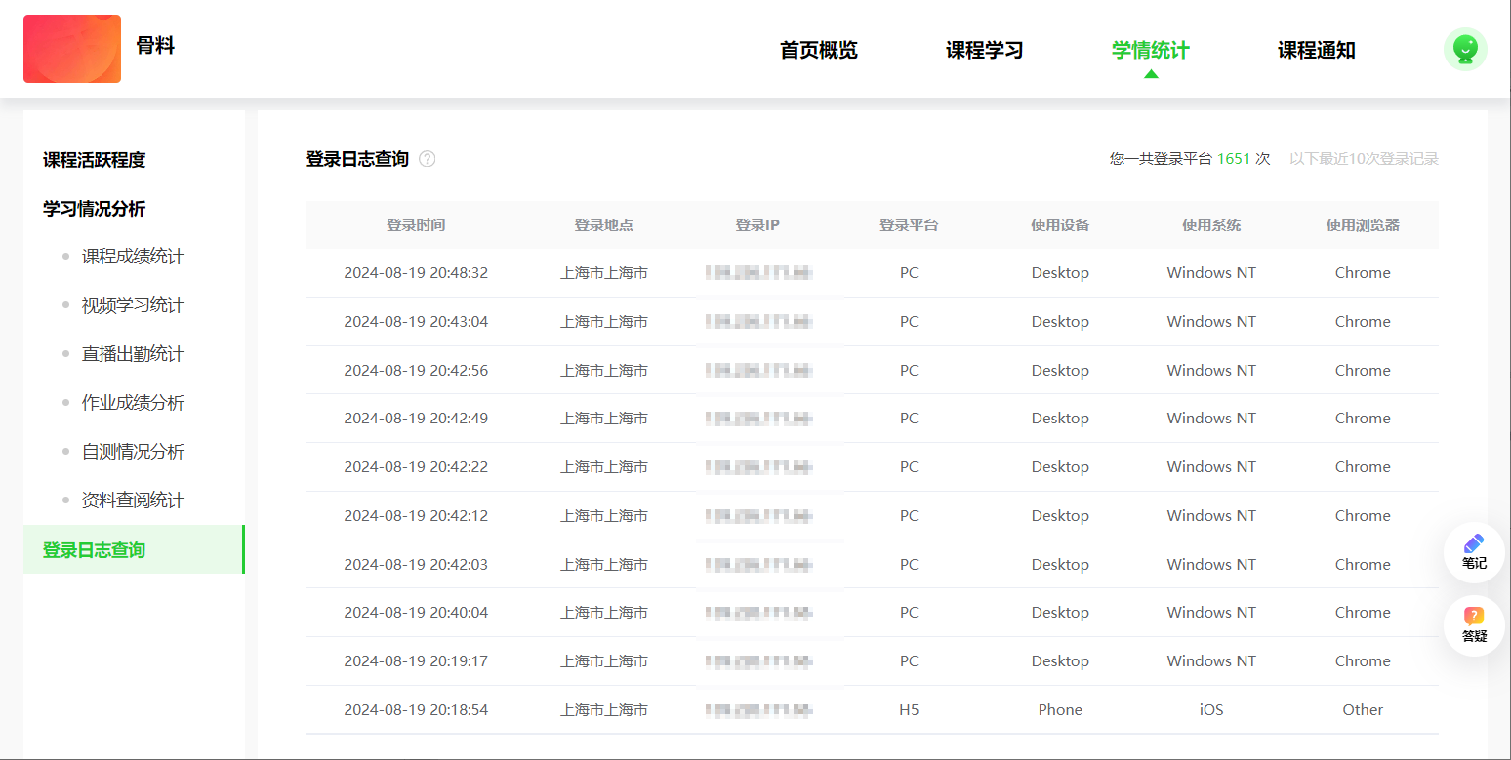The height and width of the screenshot is (760, 1511).
Task: Go to the 课程通知 tab
Action: point(1316,51)
